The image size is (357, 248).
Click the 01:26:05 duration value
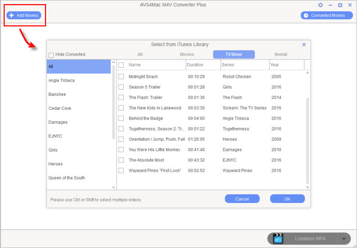click(196, 139)
